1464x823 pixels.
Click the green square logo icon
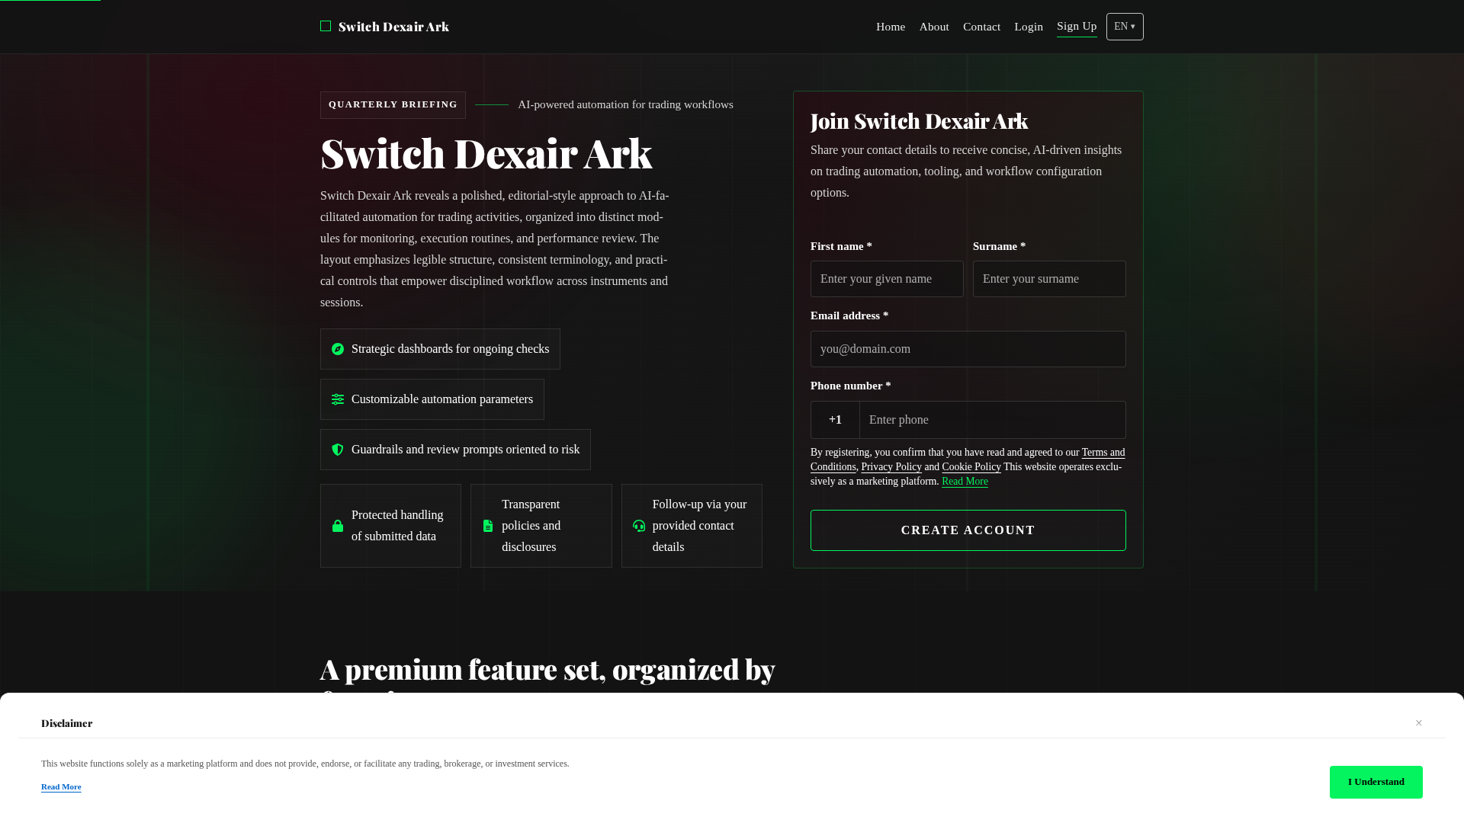point(326,27)
